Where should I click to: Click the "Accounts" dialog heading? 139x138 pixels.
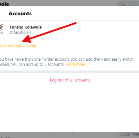[x=20, y=14]
